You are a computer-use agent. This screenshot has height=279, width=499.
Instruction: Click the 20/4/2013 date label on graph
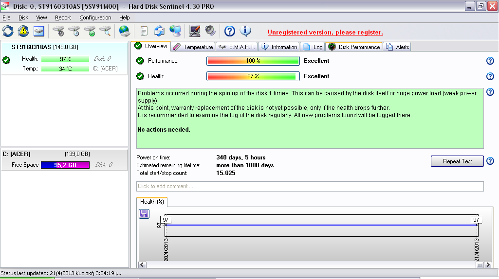(x=166, y=249)
